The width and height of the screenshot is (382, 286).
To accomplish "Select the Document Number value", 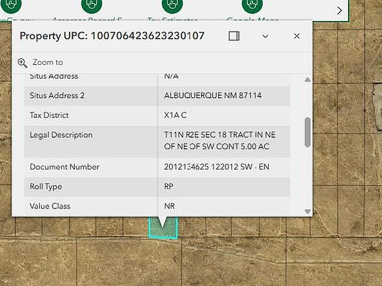I will click(216, 167).
